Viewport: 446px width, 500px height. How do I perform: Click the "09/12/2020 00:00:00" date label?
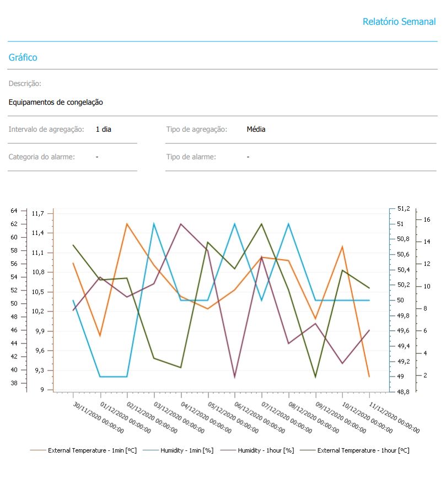click(x=341, y=417)
